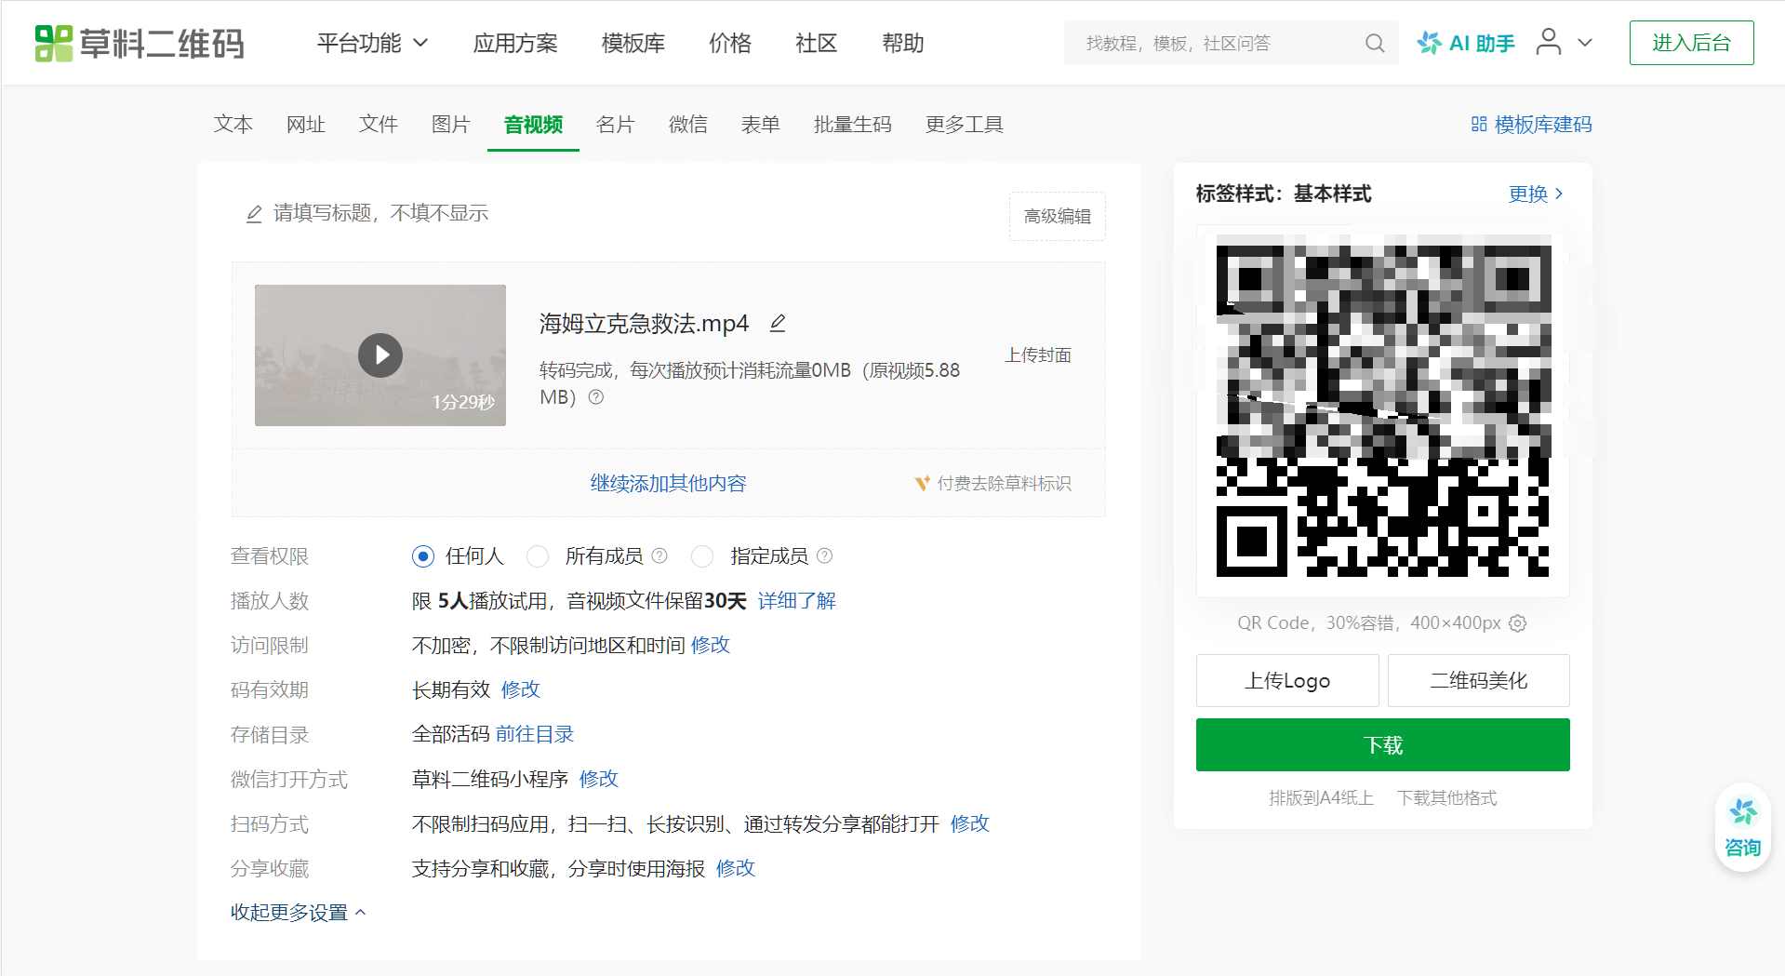1785x976 pixels.
Task: Switch to the 文本 tab
Action: (x=233, y=125)
